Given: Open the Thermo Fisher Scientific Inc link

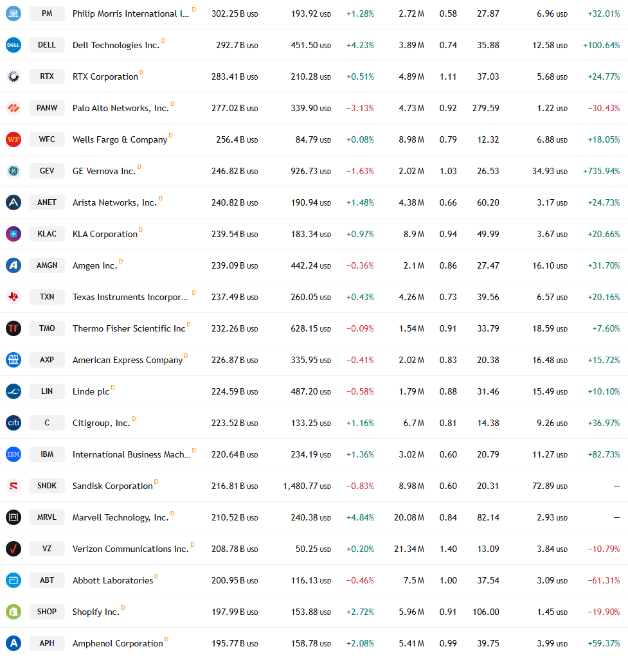Looking at the screenshot, I should pos(129,328).
